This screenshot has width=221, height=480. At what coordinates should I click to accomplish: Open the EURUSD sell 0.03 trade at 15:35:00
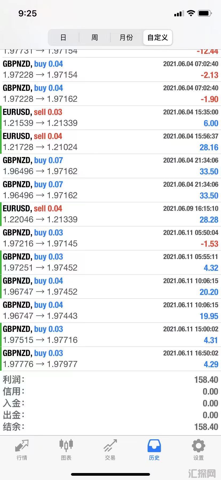[x=111, y=118]
